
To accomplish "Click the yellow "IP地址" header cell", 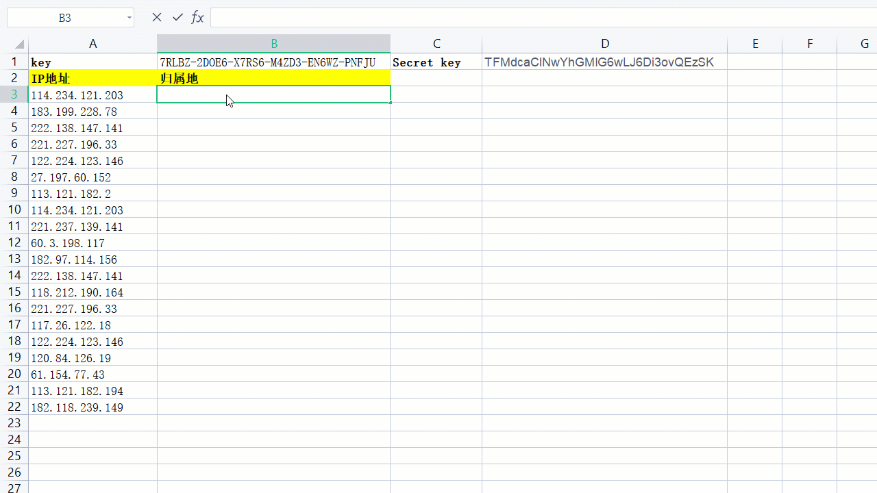I will click(93, 78).
